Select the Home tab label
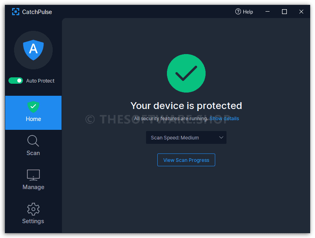Viewport: 315px width, 238px height. click(33, 119)
